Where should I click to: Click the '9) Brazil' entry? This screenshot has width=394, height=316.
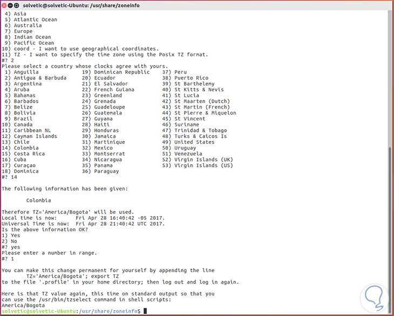coord(18,119)
